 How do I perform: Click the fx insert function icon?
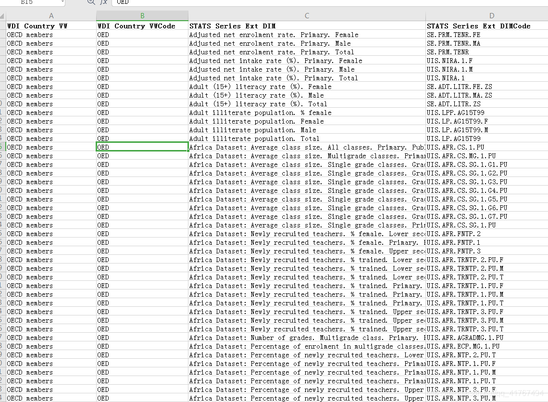pyautogui.click(x=103, y=2)
